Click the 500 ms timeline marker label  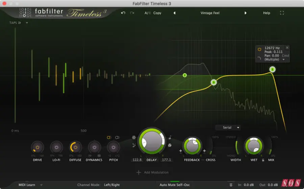83,131
